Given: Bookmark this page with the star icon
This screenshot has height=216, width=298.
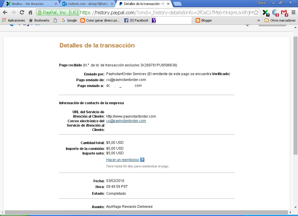Looking at the screenshot, I should coord(256,13).
